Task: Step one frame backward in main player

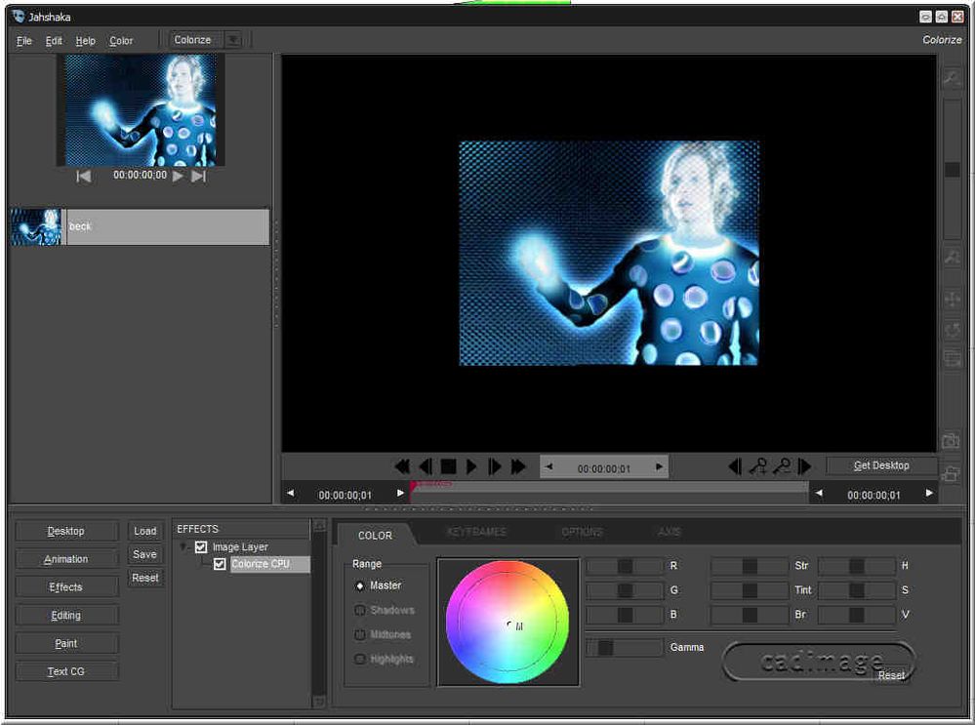Action: pyautogui.click(x=426, y=466)
